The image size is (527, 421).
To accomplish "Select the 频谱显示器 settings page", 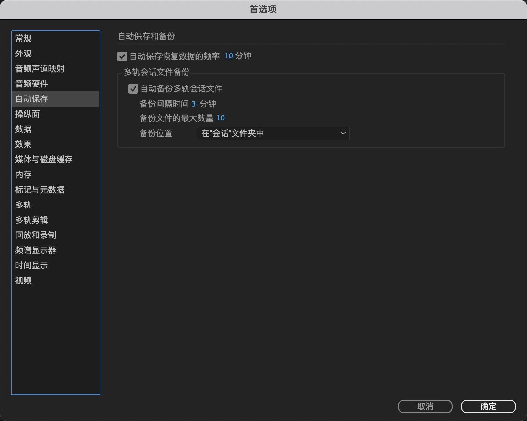I will (36, 250).
